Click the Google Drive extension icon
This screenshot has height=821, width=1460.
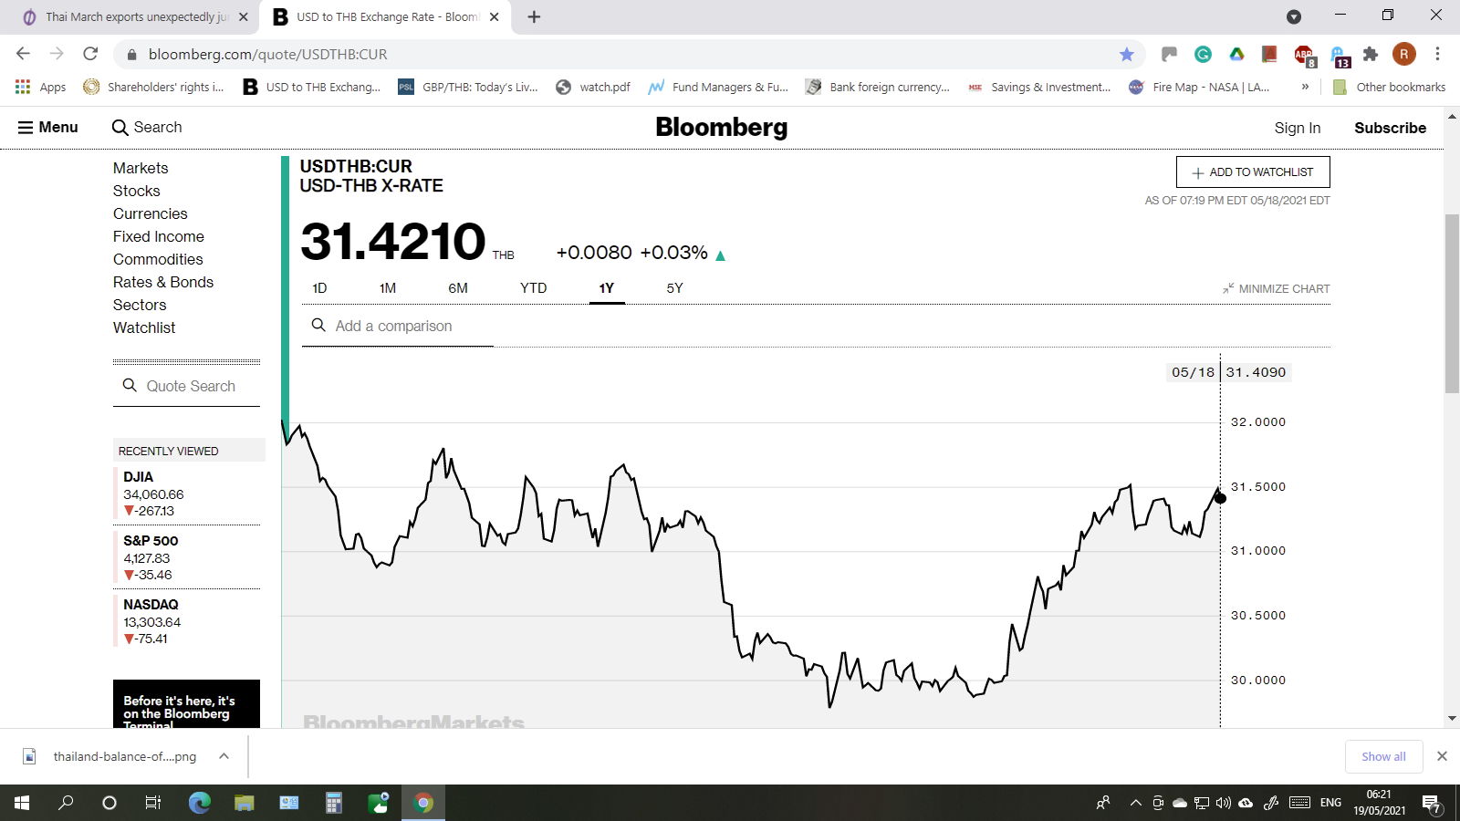pyautogui.click(x=1236, y=55)
